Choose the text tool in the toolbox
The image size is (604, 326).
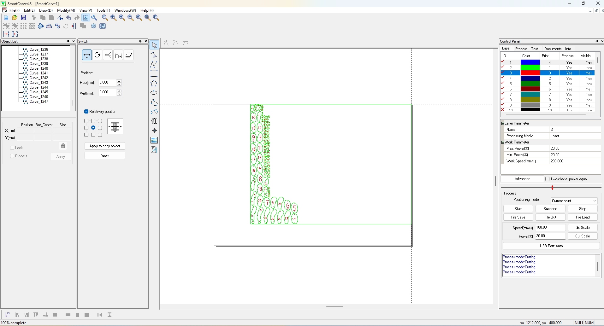154,121
